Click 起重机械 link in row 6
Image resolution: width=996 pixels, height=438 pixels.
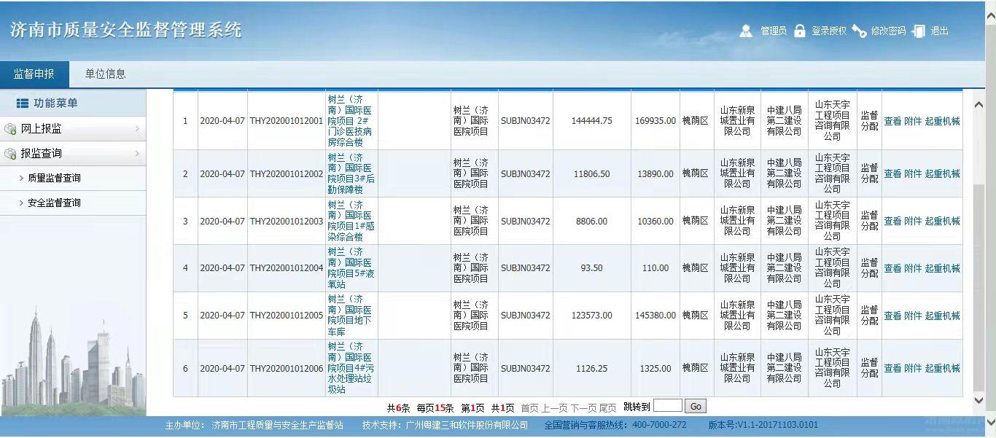[942, 368]
